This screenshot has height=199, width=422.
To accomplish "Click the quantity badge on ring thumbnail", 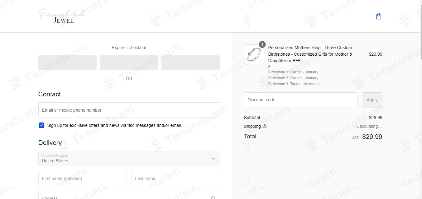I will [262, 44].
